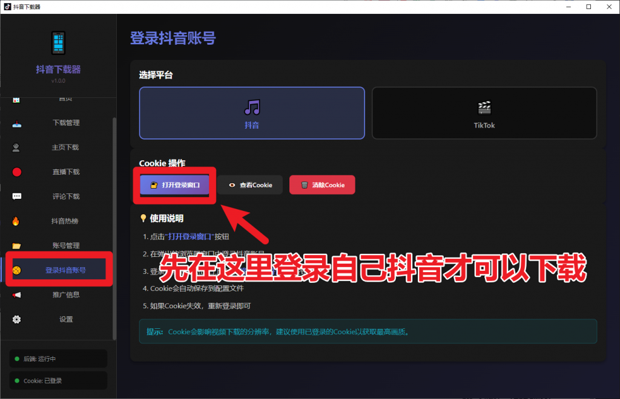This screenshot has height=399, width=620.
Task: Open 主页下载 sidebar item
Action: (x=59, y=148)
